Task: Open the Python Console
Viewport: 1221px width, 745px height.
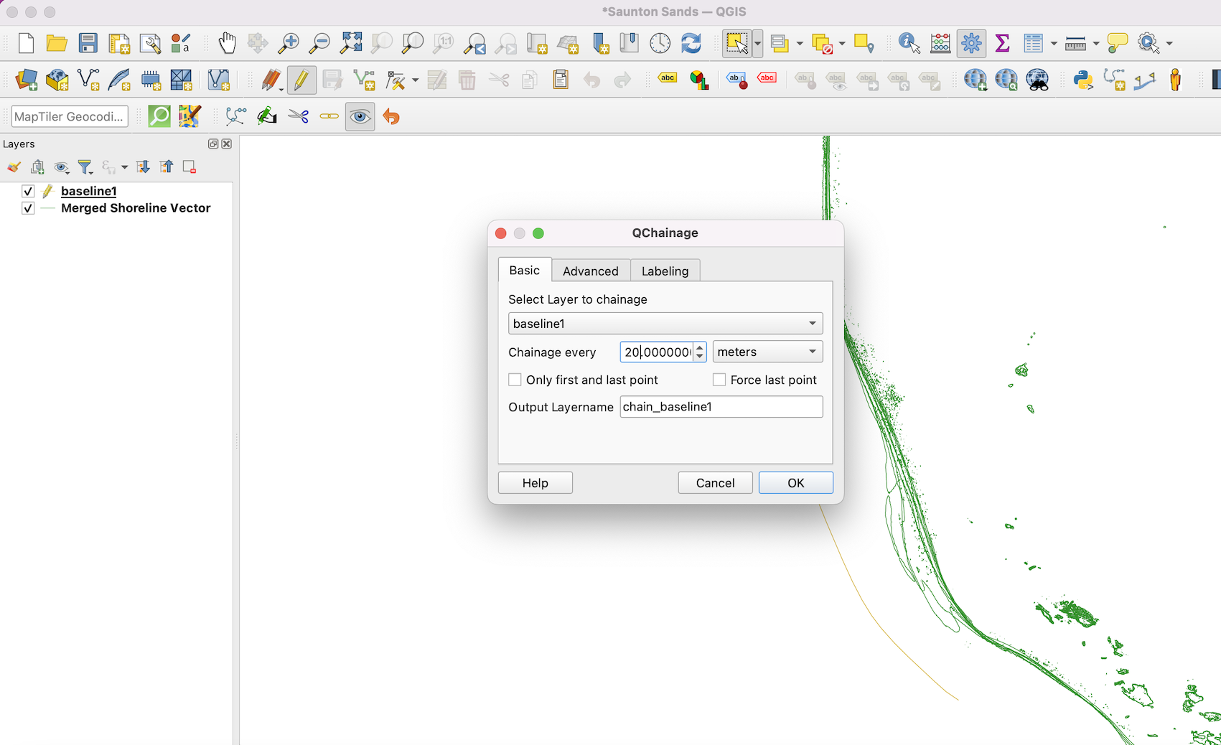Action: (x=1082, y=80)
